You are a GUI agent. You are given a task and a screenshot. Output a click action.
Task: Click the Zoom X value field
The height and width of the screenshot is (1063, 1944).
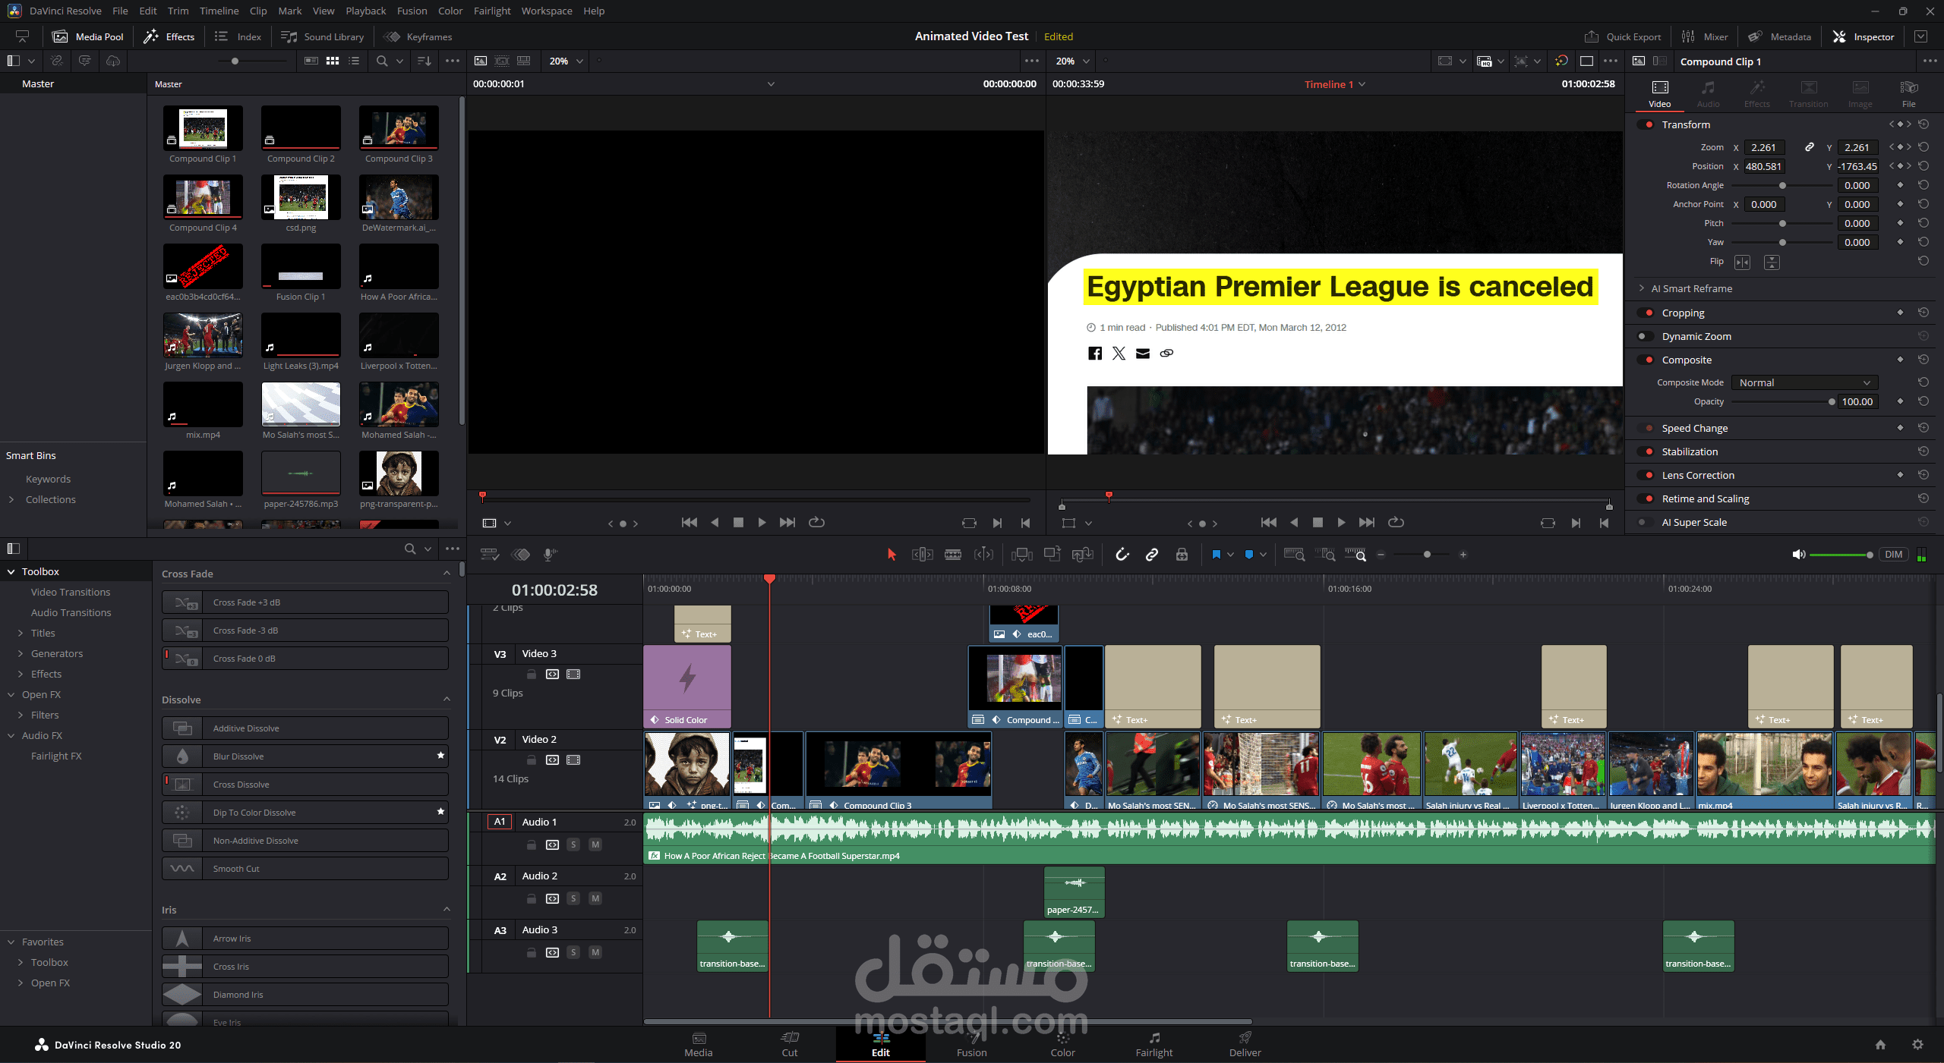coord(1763,147)
